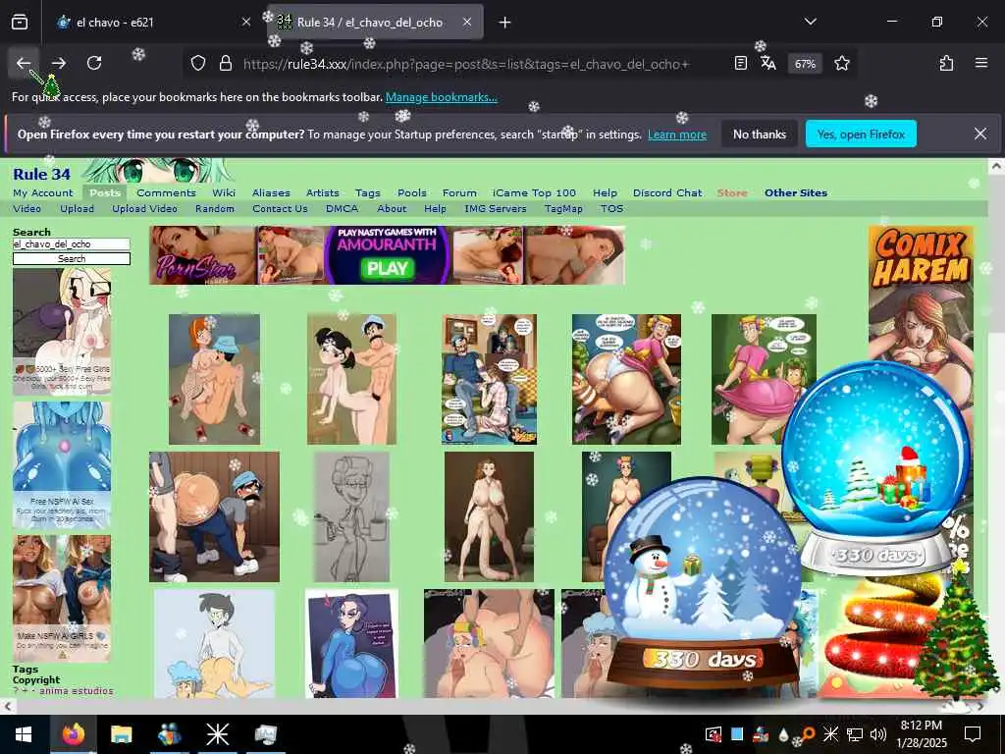
Task: Open the 'Upload Video' submenu link
Action: pos(144,209)
